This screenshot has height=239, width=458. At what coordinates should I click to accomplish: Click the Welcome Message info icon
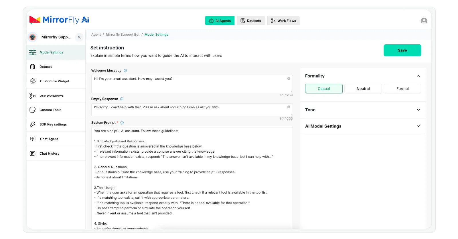125,71
